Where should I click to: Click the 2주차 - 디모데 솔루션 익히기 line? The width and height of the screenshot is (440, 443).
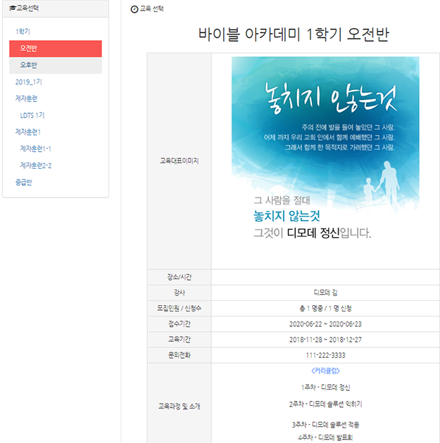[x=325, y=404]
